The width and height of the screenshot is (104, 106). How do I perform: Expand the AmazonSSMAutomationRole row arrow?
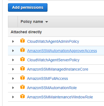[x=13, y=88]
